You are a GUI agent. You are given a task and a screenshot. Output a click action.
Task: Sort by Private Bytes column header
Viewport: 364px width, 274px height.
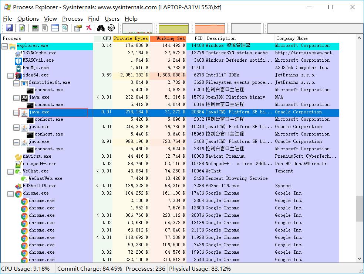tap(131, 38)
